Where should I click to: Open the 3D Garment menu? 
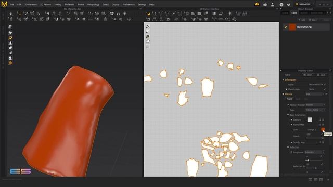[x=31, y=5]
